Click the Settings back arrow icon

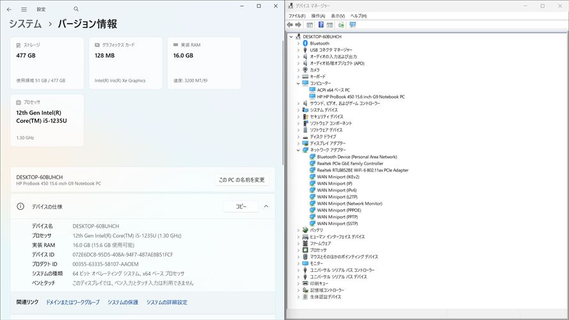tap(9, 10)
